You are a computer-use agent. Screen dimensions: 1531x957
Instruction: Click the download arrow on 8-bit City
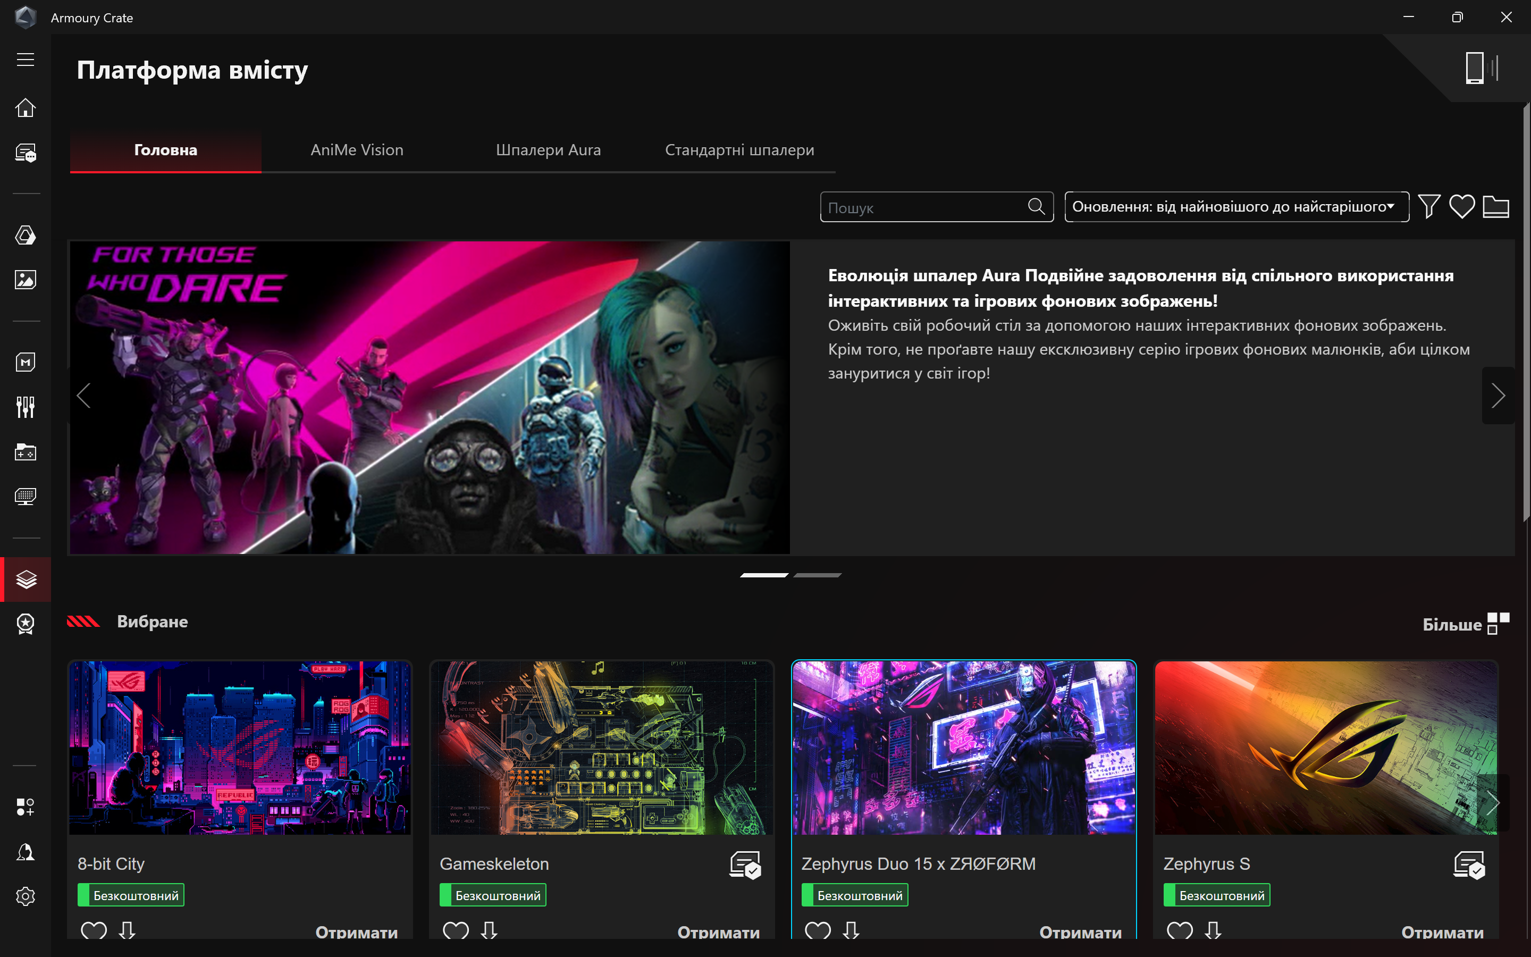pyautogui.click(x=127, y=930)
